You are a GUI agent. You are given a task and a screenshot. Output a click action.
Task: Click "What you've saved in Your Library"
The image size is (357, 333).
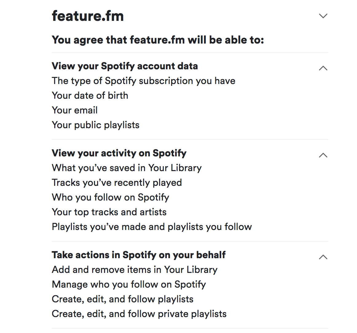click(127, 168)
